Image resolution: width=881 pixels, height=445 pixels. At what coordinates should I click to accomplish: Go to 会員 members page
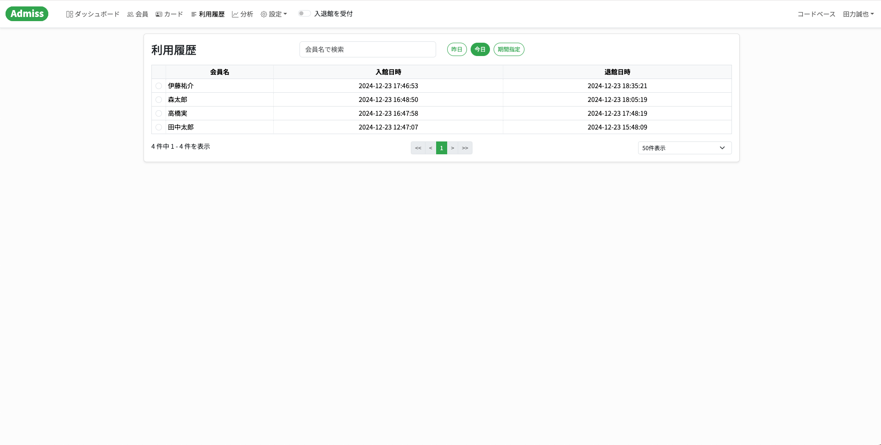coord(138,14)
